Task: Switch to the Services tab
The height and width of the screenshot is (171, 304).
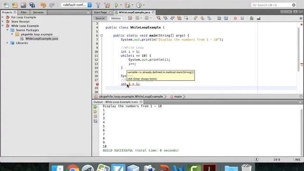Action: (38, 12)
